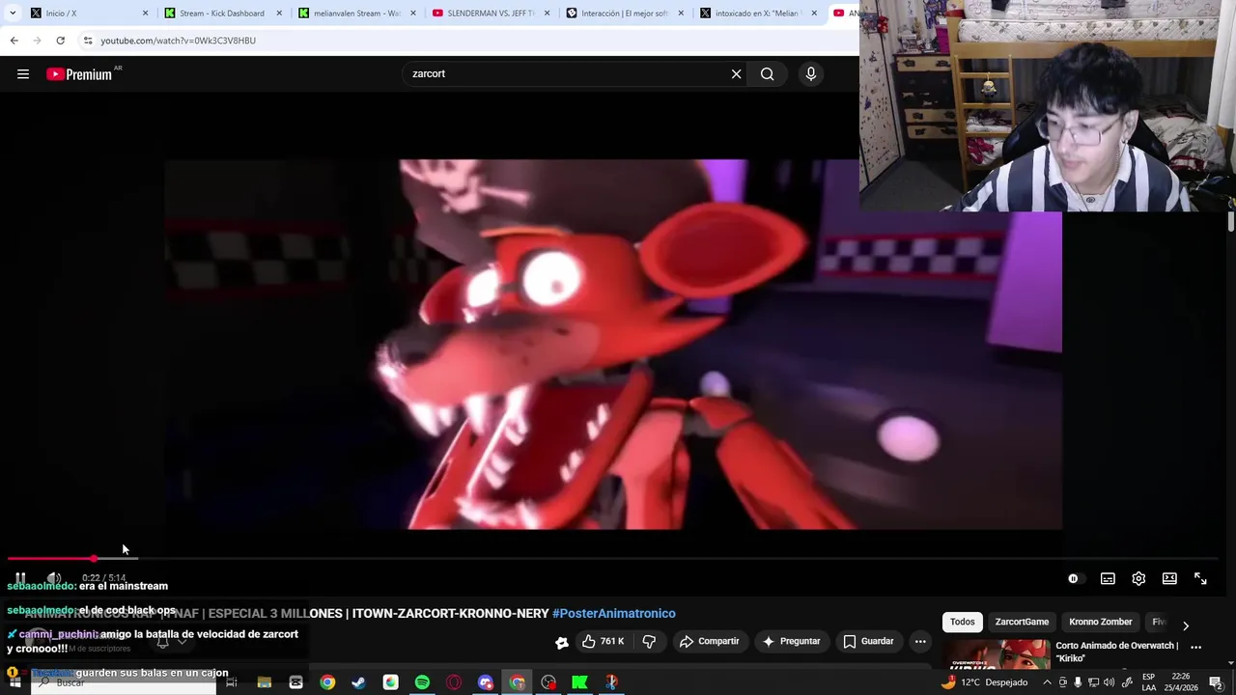This screenshot has width=1236, height=695.
Task: Reload the current page
Action: (x=60, y=41)
